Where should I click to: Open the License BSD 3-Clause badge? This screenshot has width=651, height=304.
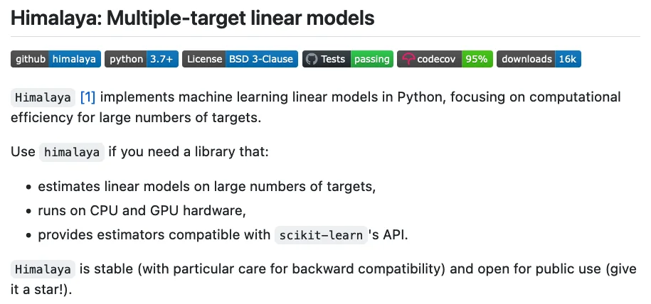click(239, 60)
